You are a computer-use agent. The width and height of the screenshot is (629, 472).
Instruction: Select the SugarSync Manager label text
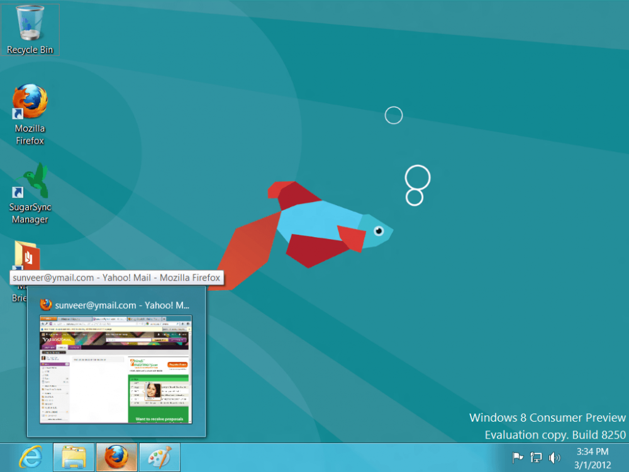30,213
